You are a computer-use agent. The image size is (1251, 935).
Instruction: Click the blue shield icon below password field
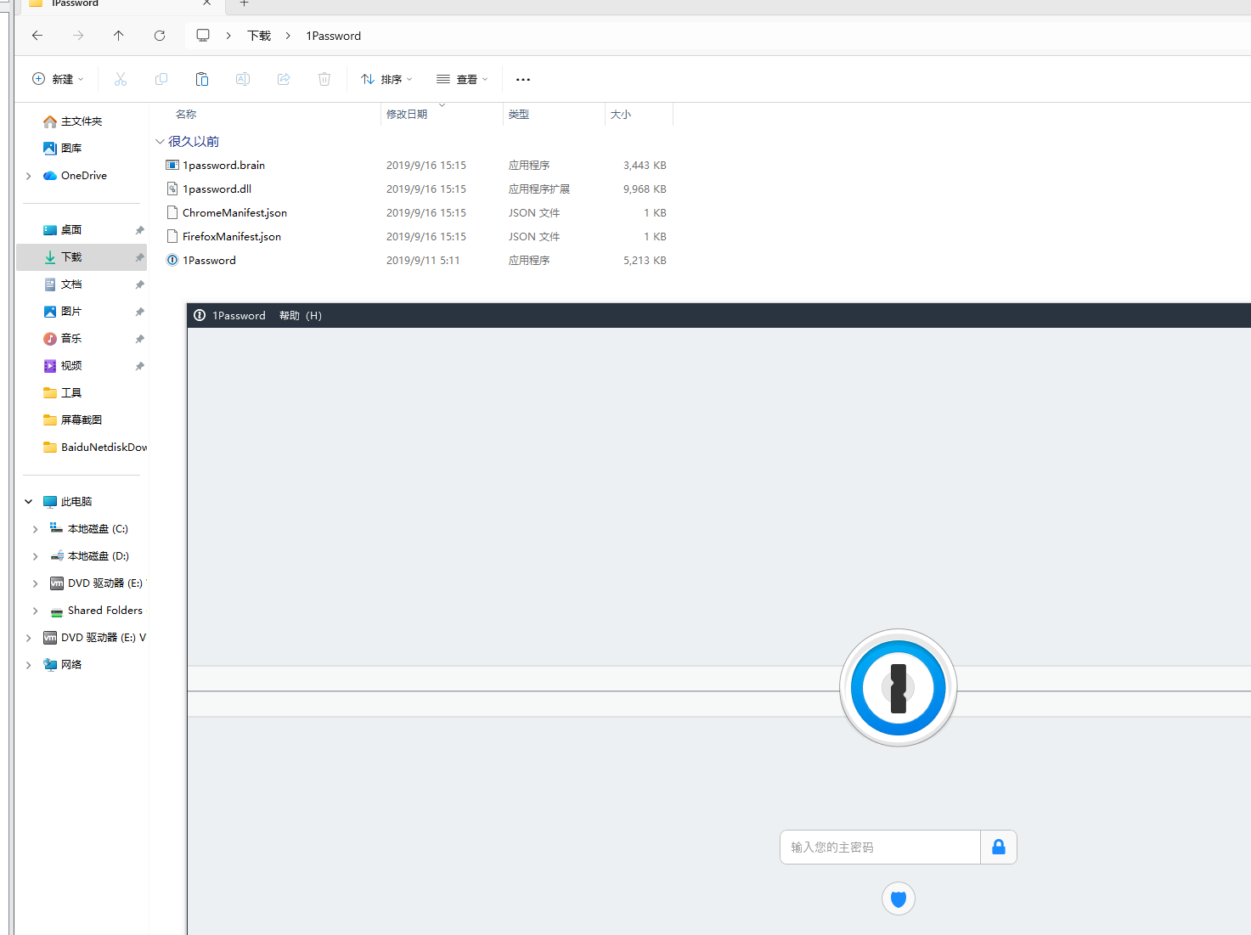tap(899, 898)
